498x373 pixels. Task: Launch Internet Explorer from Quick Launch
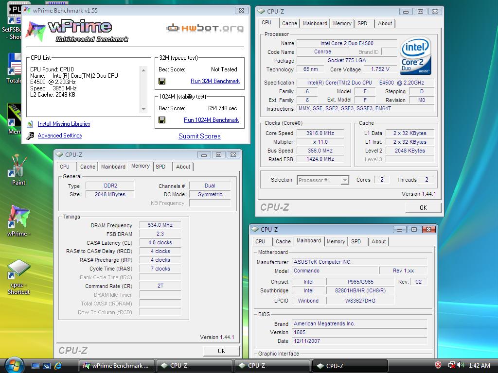pyautogui.click(x=58, y=366)
